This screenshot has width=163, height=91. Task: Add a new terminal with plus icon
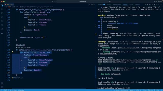click(150, 5)
